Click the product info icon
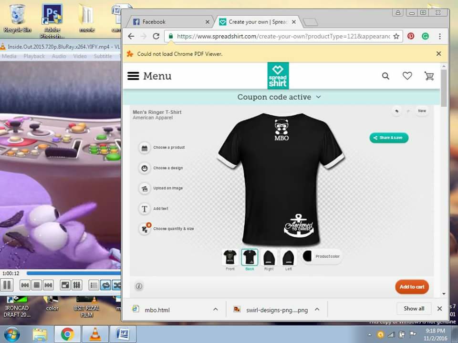This screenshot has width=458, height=343. pyautogui.click(x=139, y=286)
